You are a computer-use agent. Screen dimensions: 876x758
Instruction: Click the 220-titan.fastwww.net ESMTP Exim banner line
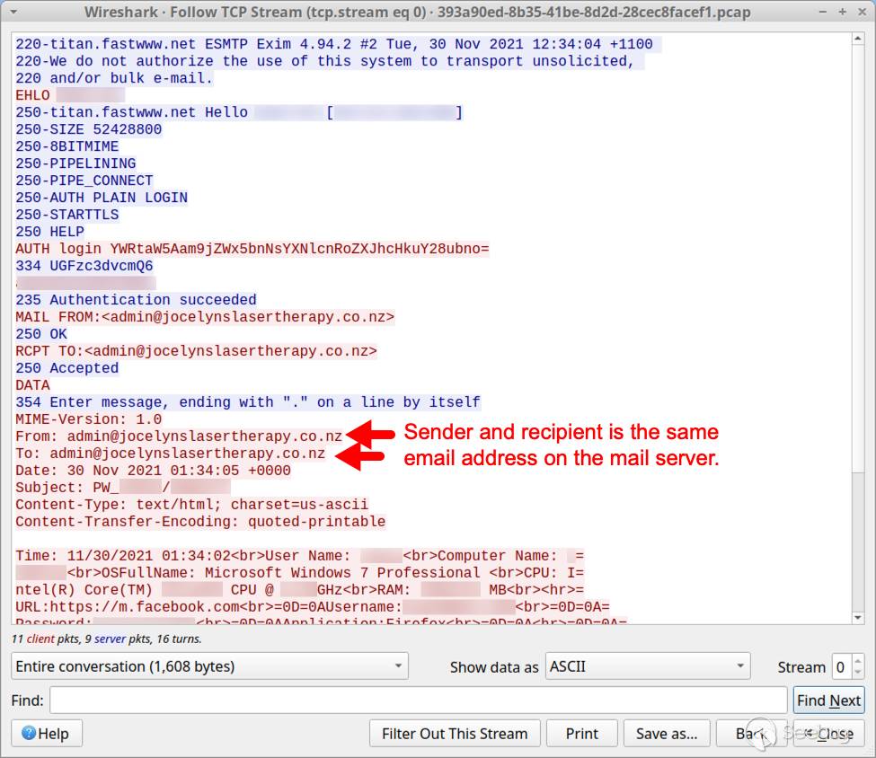334,44
